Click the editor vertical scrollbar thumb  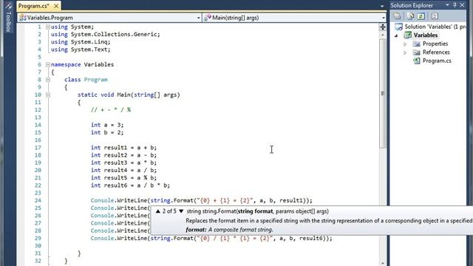[383, 94]
